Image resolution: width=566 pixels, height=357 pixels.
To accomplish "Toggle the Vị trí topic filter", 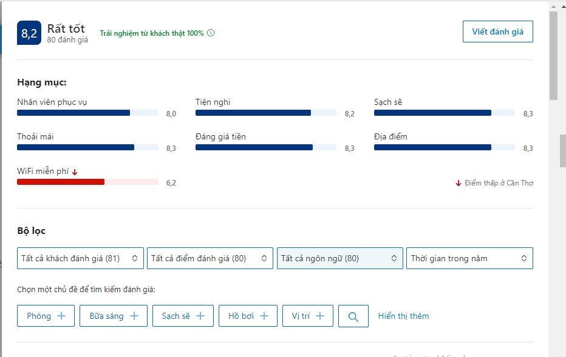I will click(x=307, y=316).
